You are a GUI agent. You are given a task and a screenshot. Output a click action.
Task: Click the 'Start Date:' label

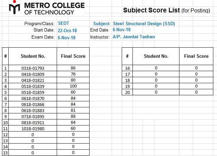pos(44,30)
